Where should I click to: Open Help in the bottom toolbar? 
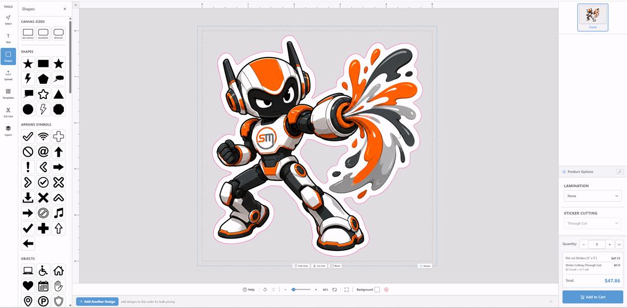click(249, 290)
